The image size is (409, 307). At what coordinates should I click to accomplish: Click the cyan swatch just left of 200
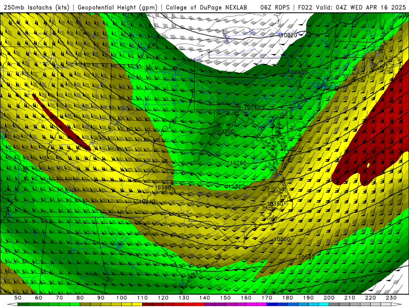click(x=324, y=304)
